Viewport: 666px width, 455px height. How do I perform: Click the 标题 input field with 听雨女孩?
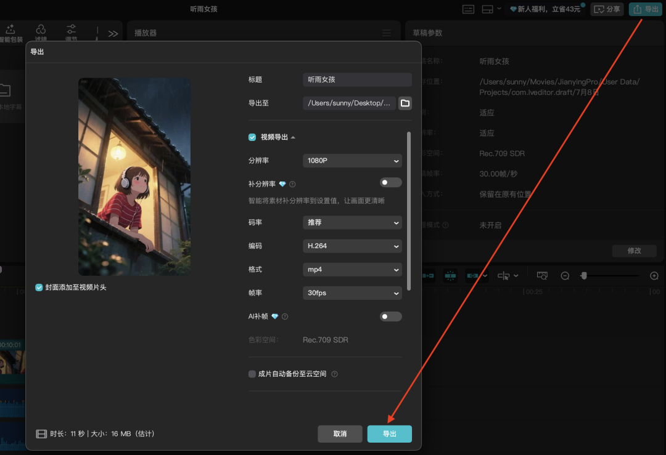pyautogui.click(x=357, y=79)
